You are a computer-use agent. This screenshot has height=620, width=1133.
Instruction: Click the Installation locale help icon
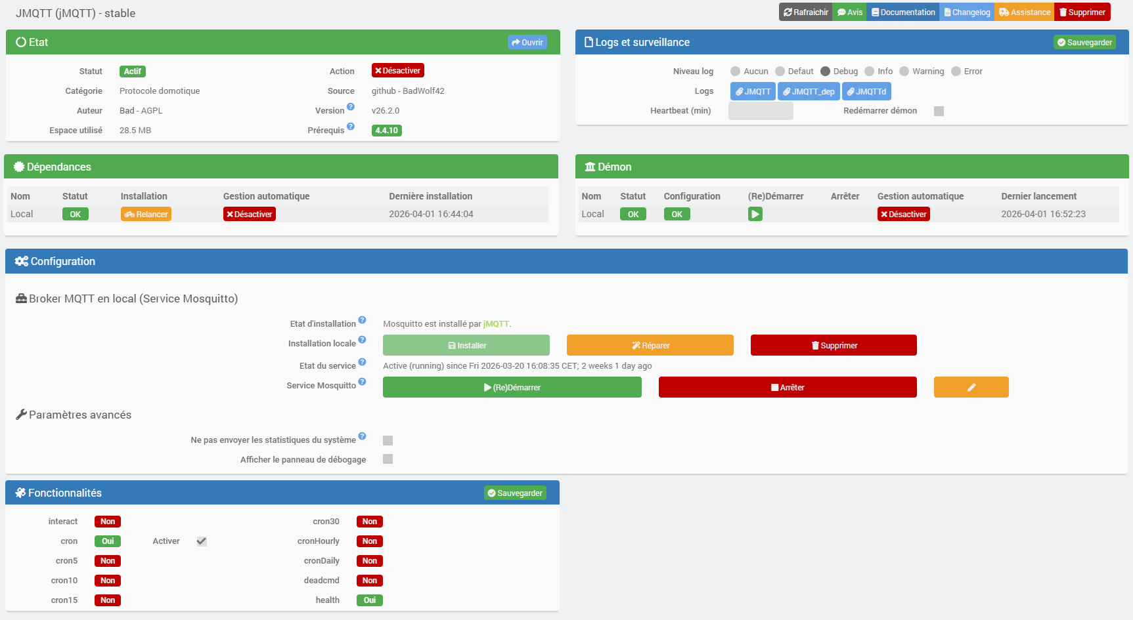click(x=363, y=340)
